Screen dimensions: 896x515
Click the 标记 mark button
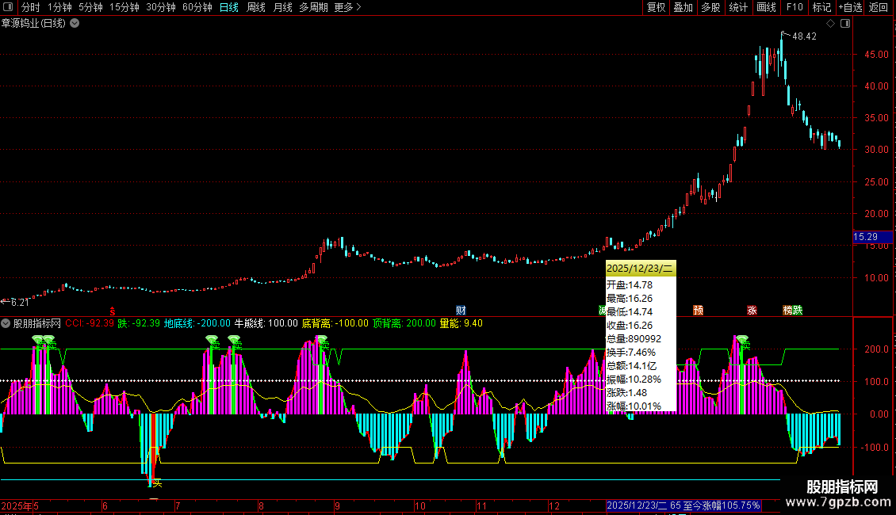click(x=821, y=7)
